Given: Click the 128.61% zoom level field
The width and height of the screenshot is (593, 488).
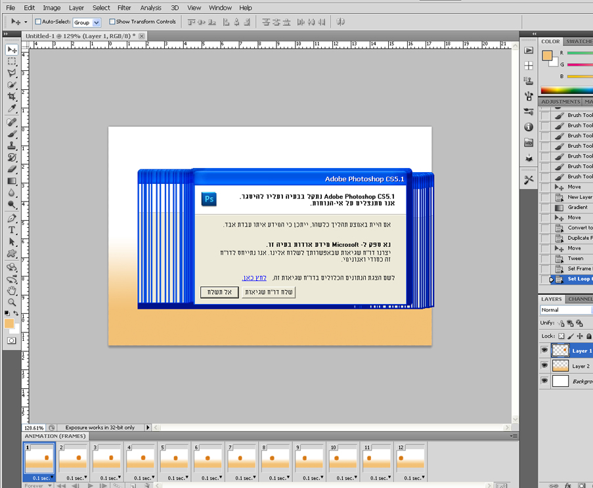Looking at the screenshot, I should tap(33, 428).
